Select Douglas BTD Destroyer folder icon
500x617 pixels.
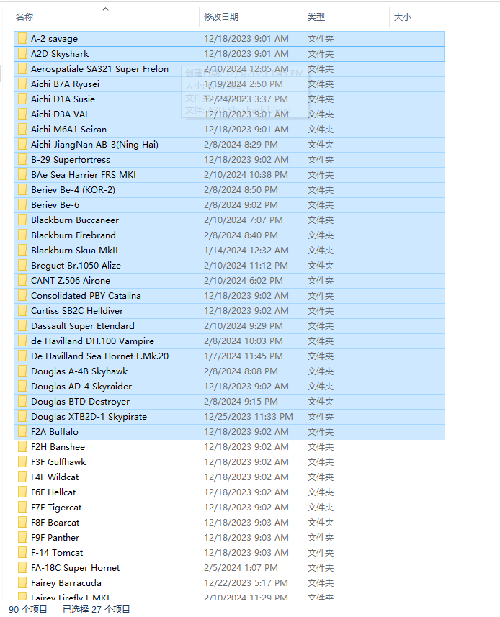22,401
